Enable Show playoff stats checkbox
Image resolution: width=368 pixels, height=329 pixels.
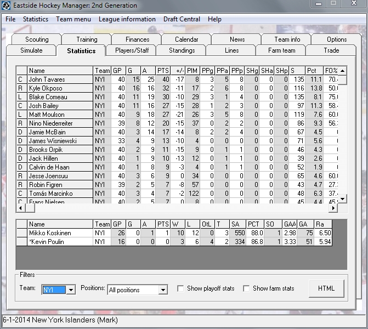coord(180,288)
